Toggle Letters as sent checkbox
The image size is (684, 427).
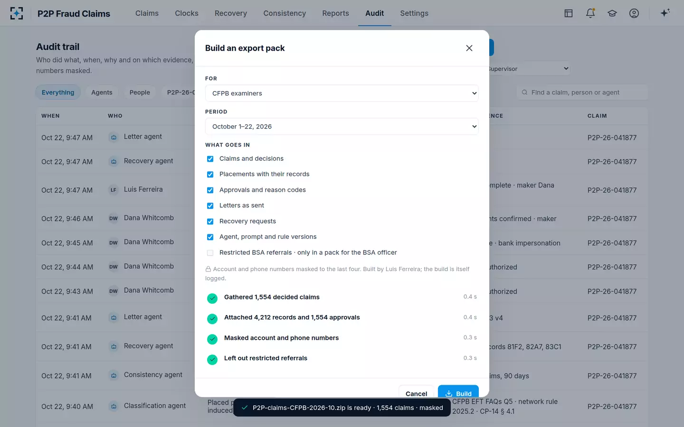pos(210,206)
